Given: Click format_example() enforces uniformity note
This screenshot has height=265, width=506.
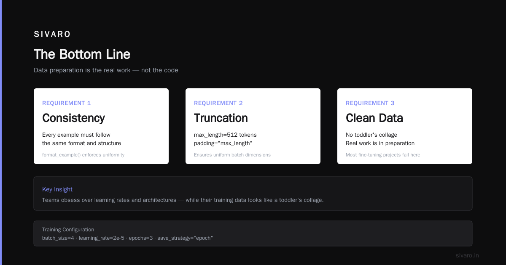Looking at the screenshot, I should click(x=83, y=155).
